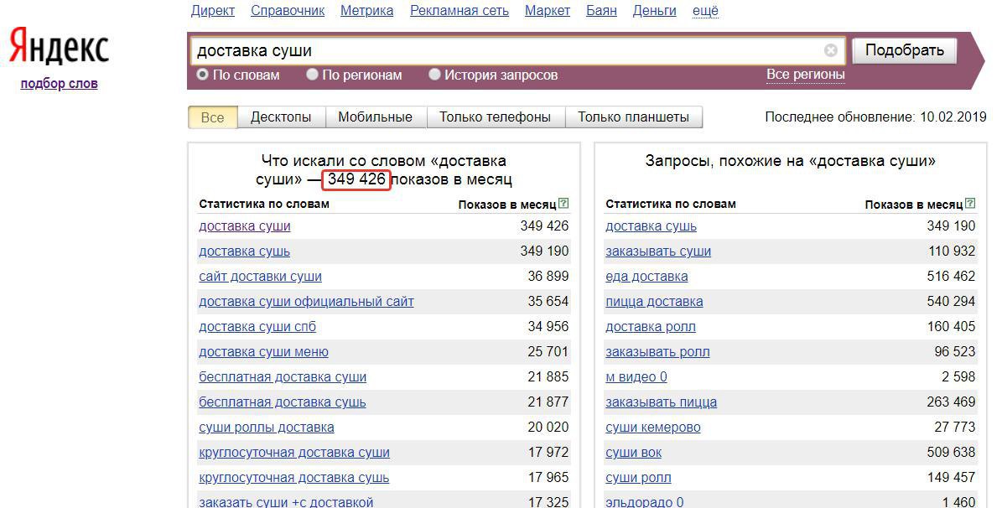Open the 'Деньги' top link
1002x508 pixels.
coord(654,11)
